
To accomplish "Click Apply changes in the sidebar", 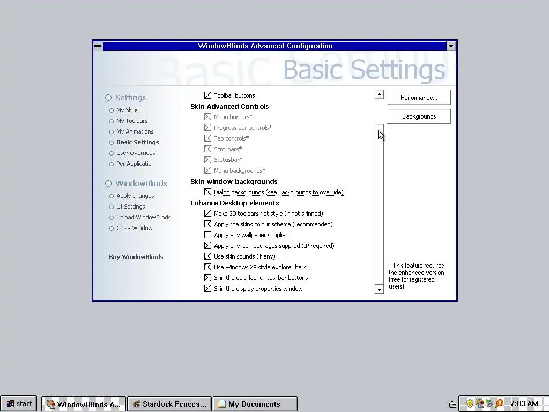I will click(x=135, y=196).
